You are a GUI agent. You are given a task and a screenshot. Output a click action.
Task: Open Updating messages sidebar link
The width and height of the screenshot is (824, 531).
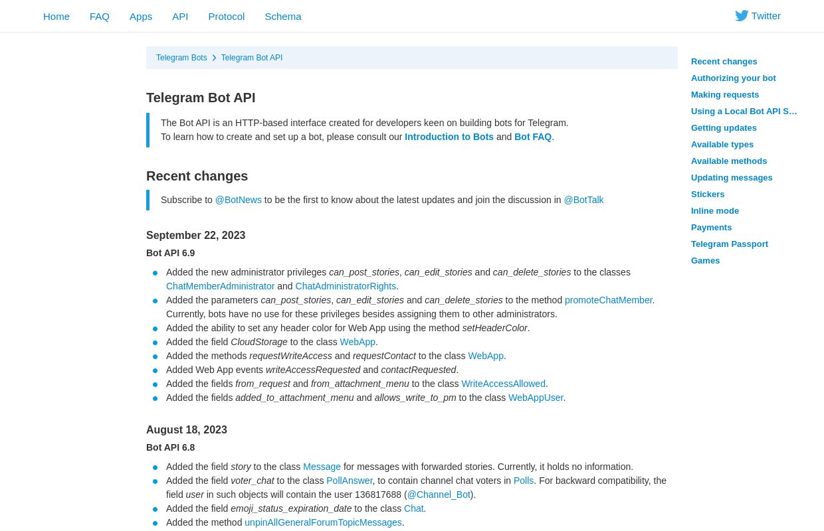click(732, 177)
